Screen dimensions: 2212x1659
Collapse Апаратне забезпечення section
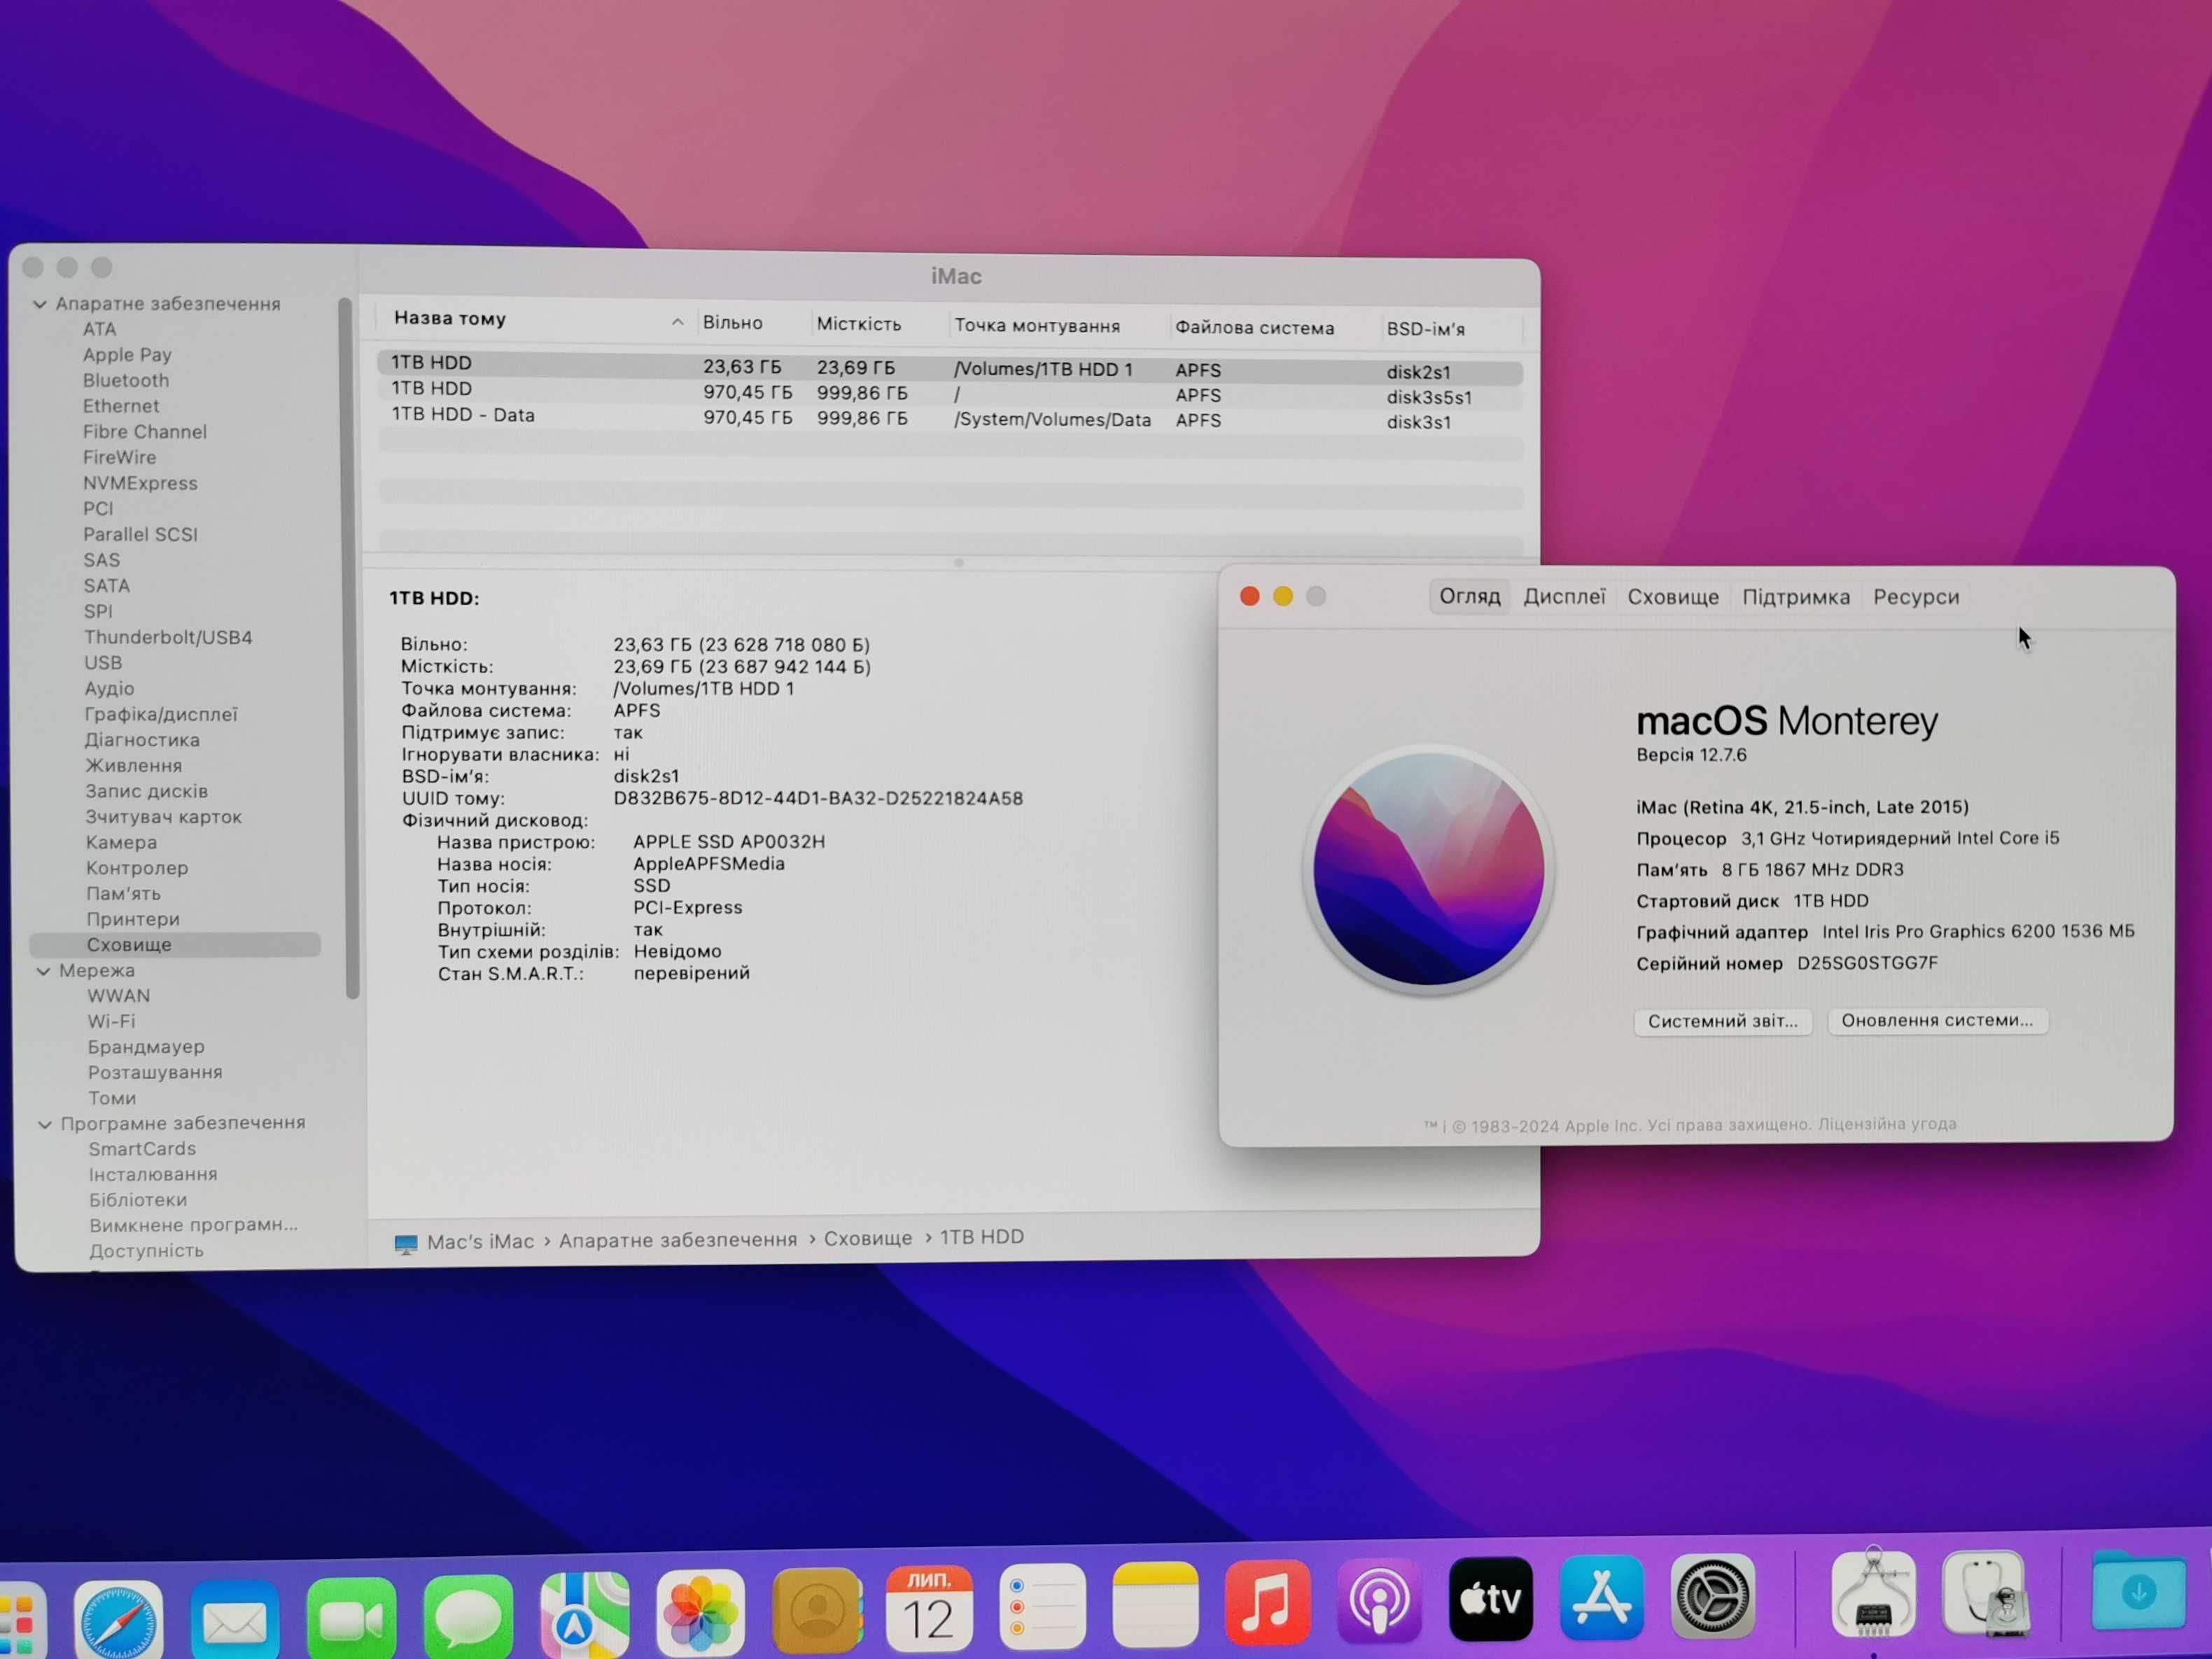40,304
